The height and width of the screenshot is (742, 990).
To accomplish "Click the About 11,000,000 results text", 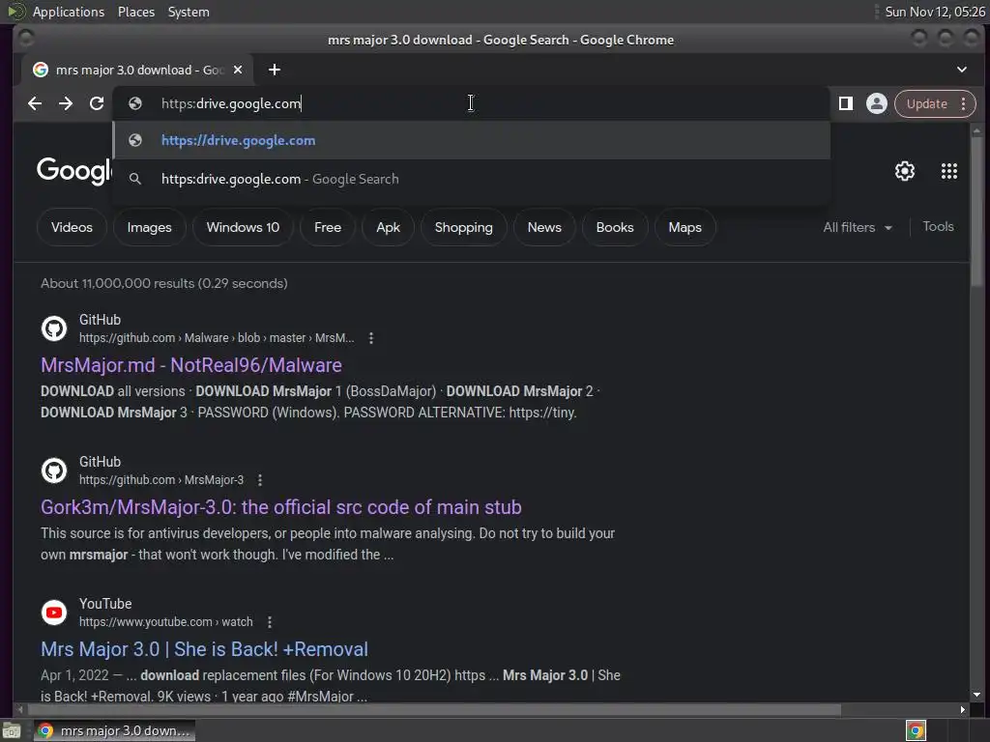I will (164, 283).
